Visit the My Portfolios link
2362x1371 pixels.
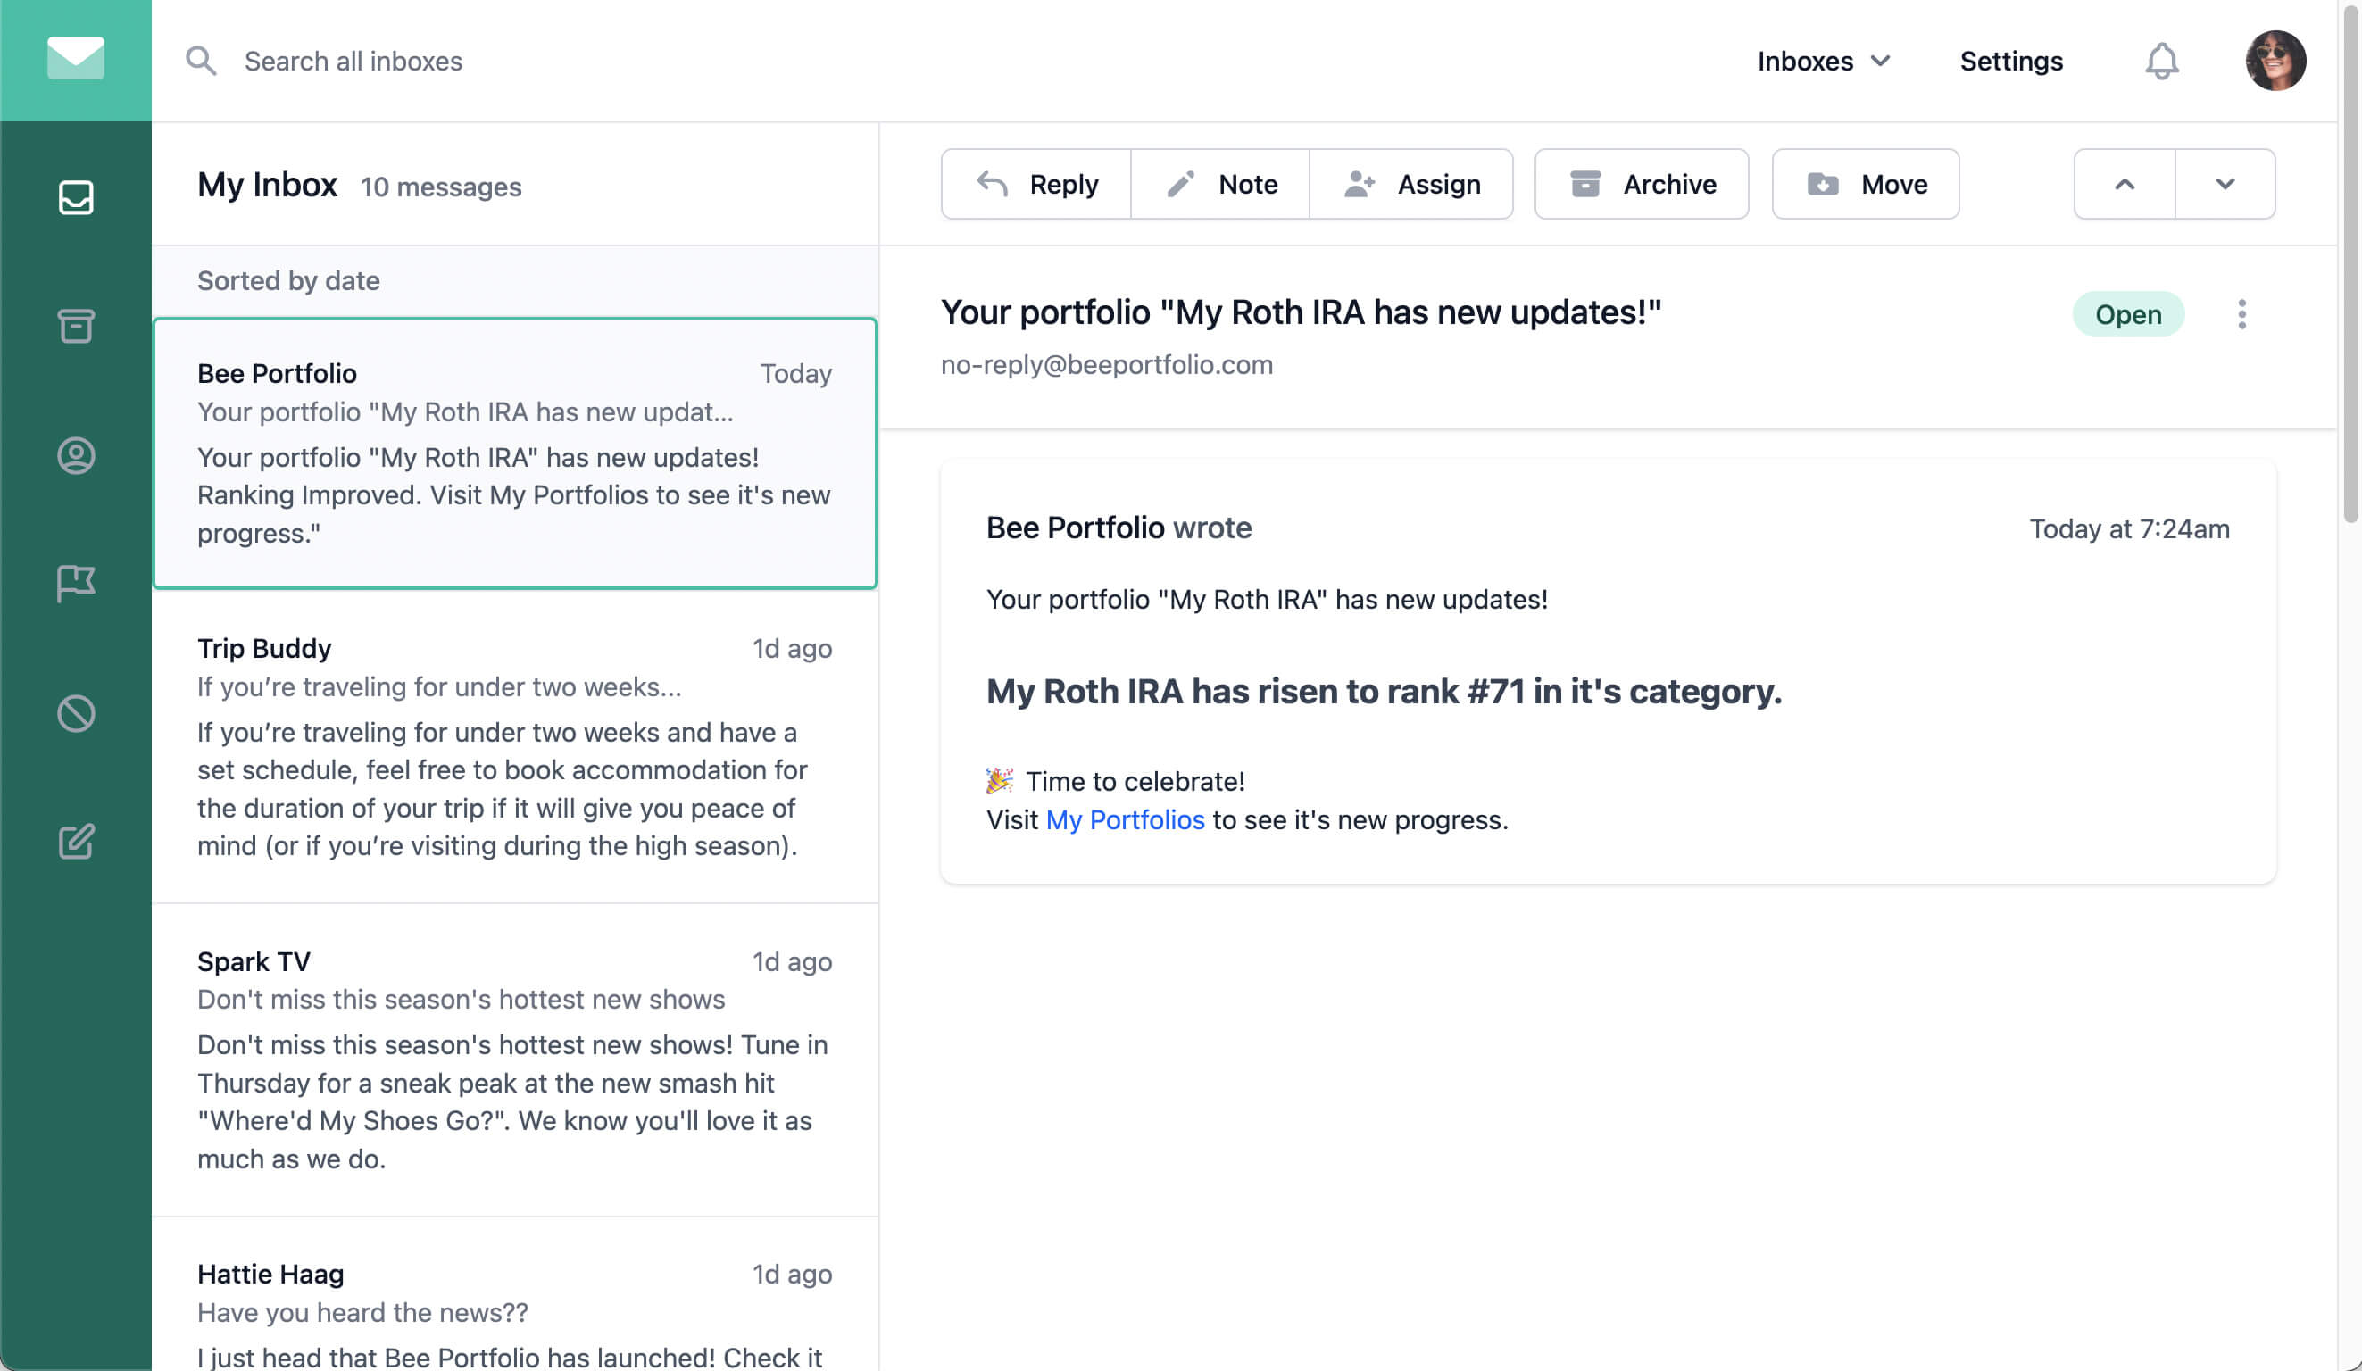[1125, 820]
